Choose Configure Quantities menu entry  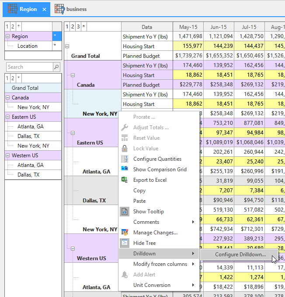click(159, 159)
